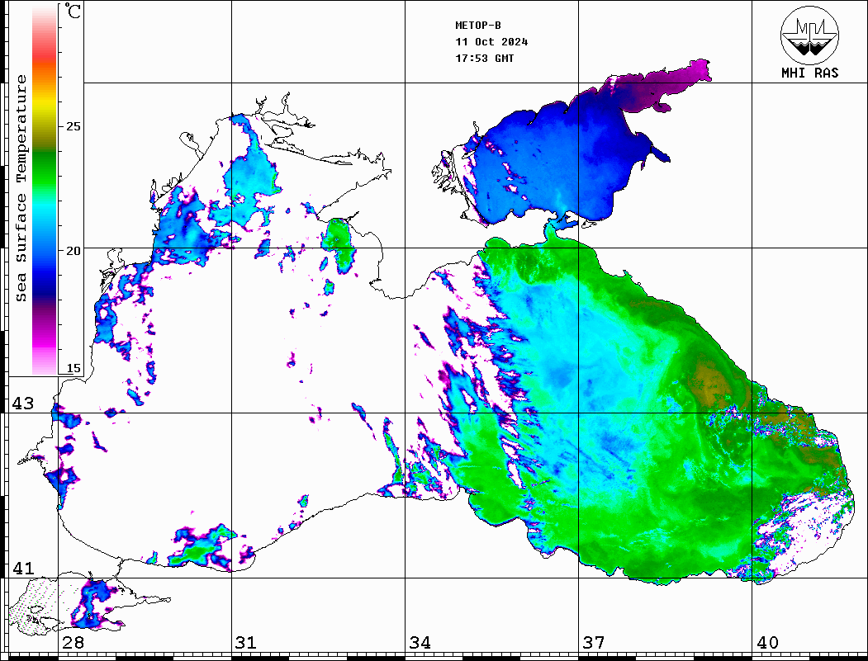Click the 17:53 GMT timestamp
868x661 pixels.
(x=485, y=59)
